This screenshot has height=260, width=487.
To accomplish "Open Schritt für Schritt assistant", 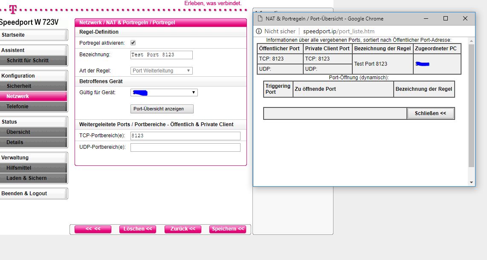I will pos(34,61).
